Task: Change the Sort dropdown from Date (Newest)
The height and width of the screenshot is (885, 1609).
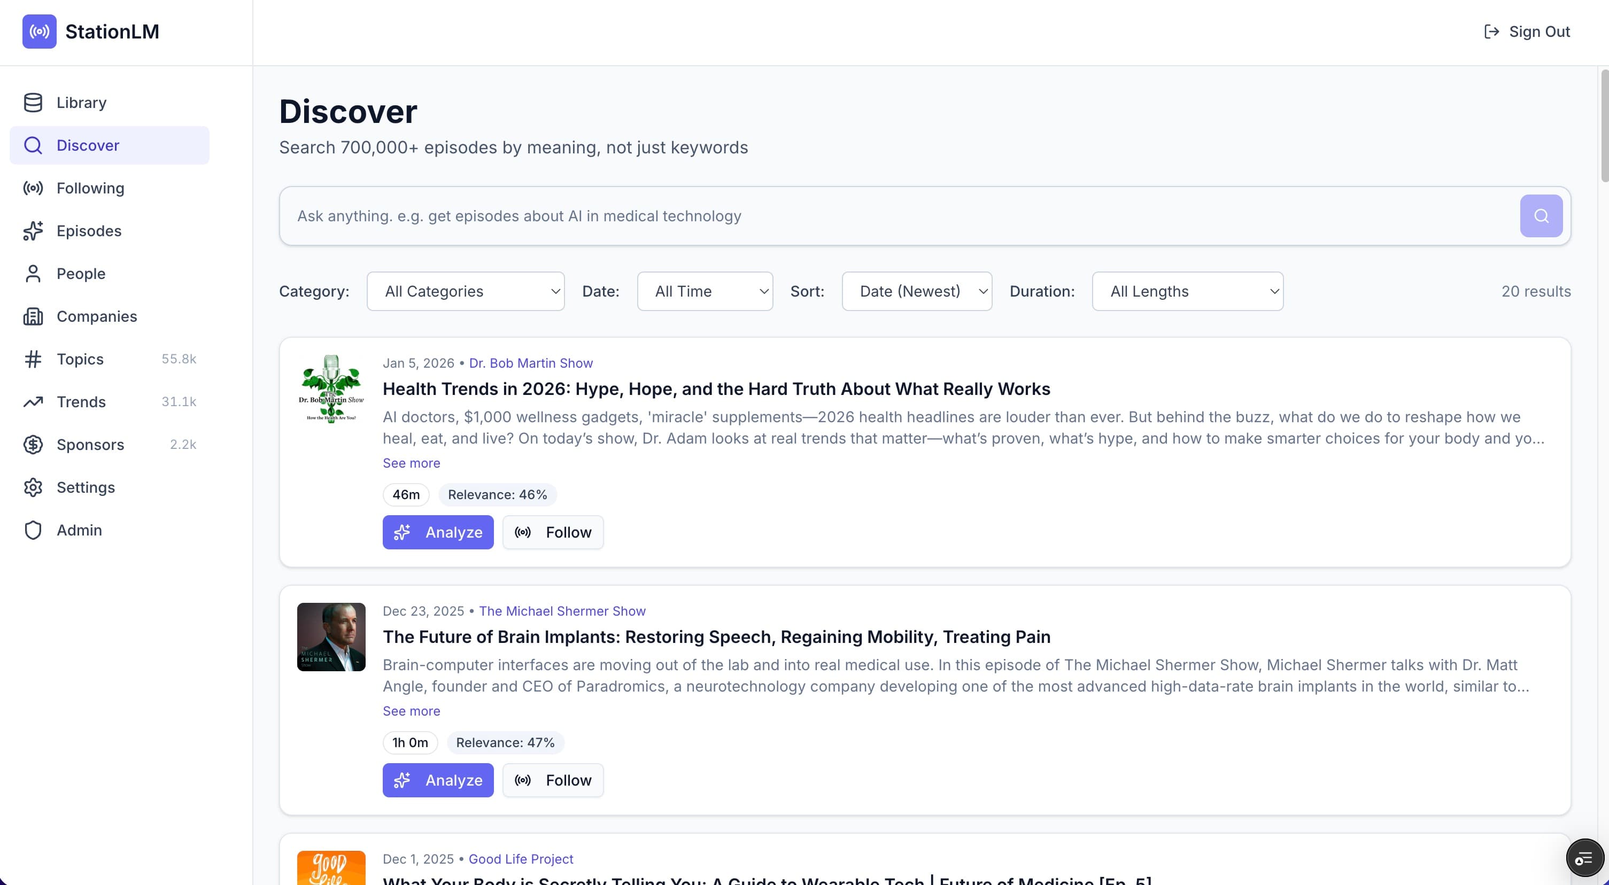Action: click(916, 291)
